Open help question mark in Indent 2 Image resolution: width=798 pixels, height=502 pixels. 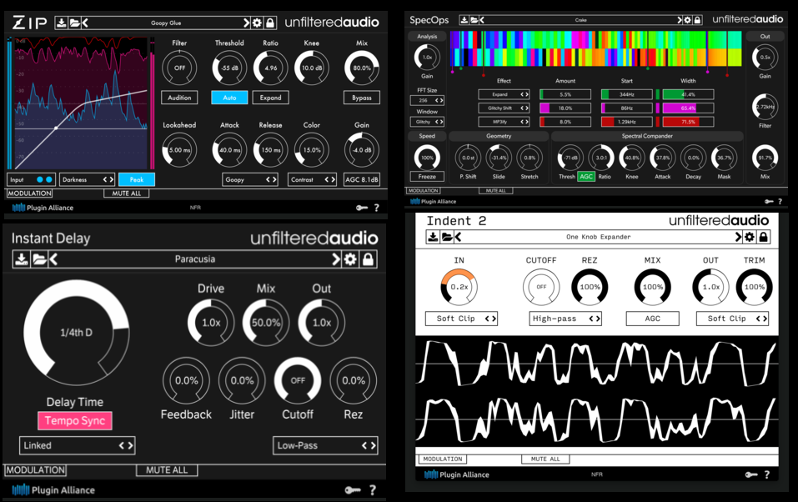(x=767, y=474)
